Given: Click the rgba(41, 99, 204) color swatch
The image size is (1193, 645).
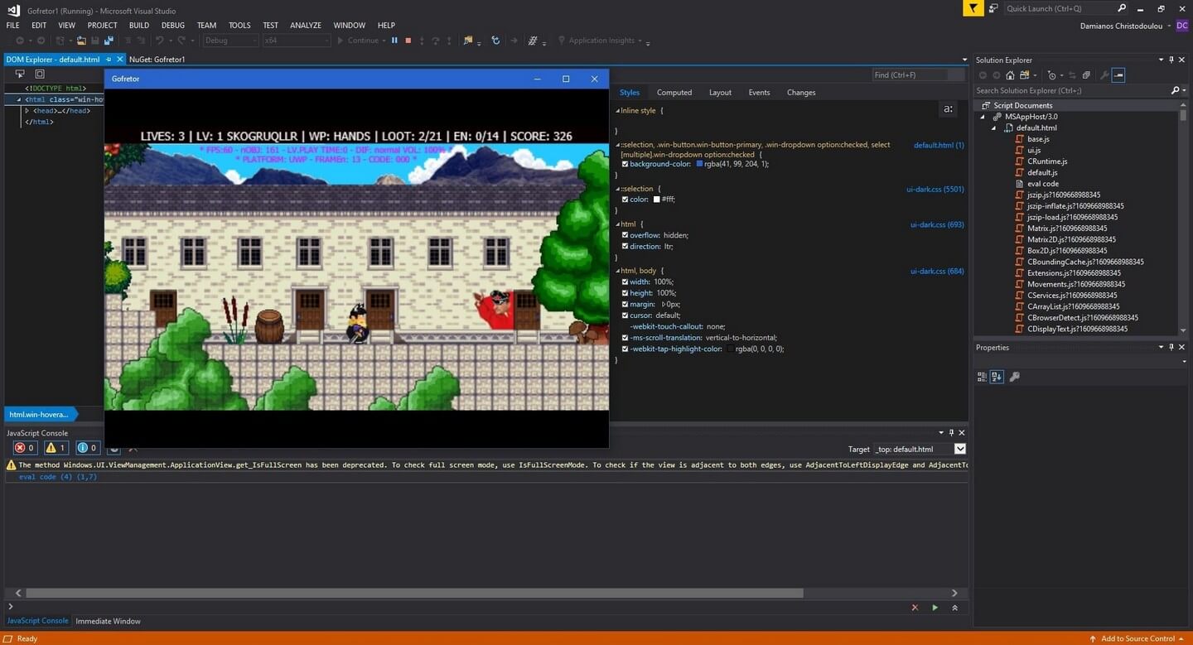Looking at the screenshot, I should pos(699,164).
